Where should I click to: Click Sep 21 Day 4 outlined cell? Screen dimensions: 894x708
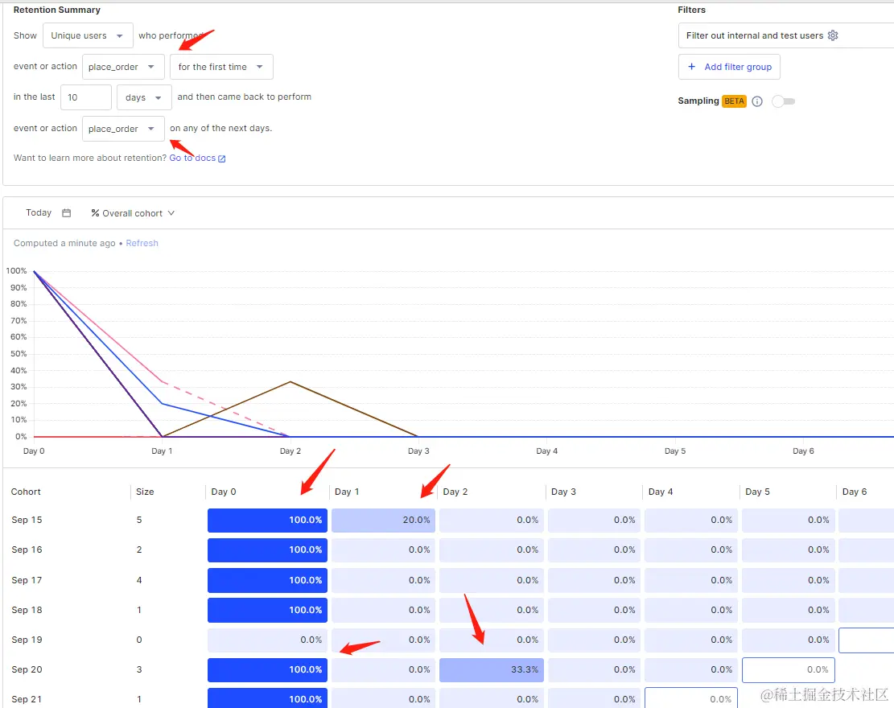tap(691, 698)
